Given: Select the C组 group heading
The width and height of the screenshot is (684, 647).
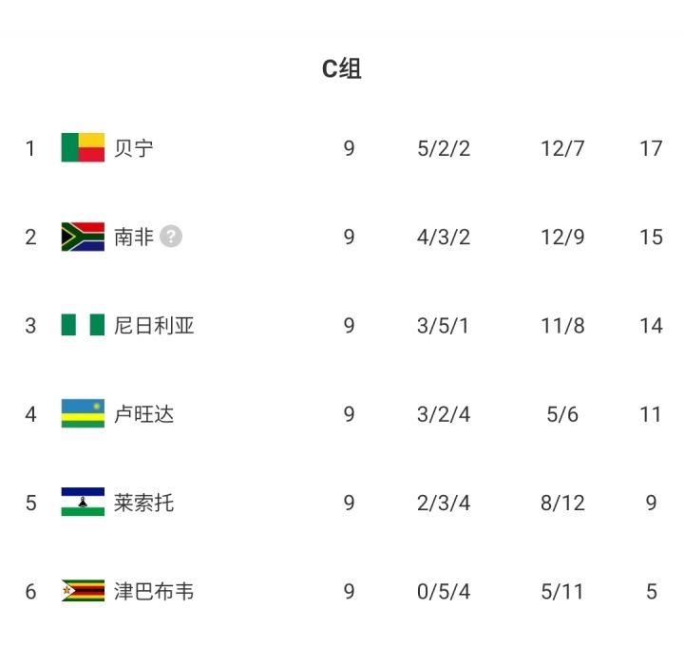Looking at the screenshot, I should pyautogui.click(x=342, y=69).
